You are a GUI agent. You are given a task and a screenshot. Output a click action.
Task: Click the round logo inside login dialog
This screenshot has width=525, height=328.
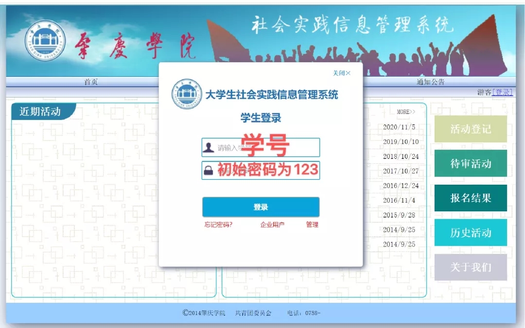coord(187,94)
